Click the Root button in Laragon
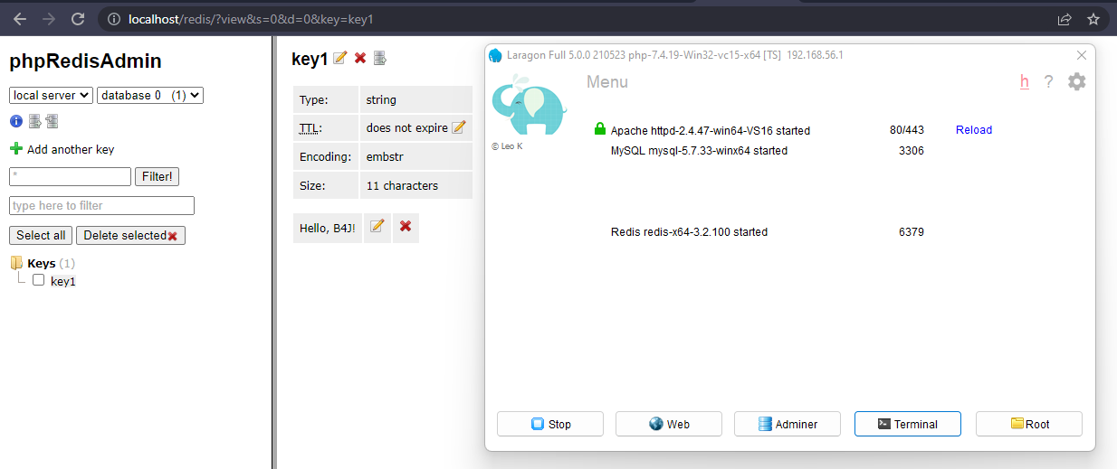 1029,424
